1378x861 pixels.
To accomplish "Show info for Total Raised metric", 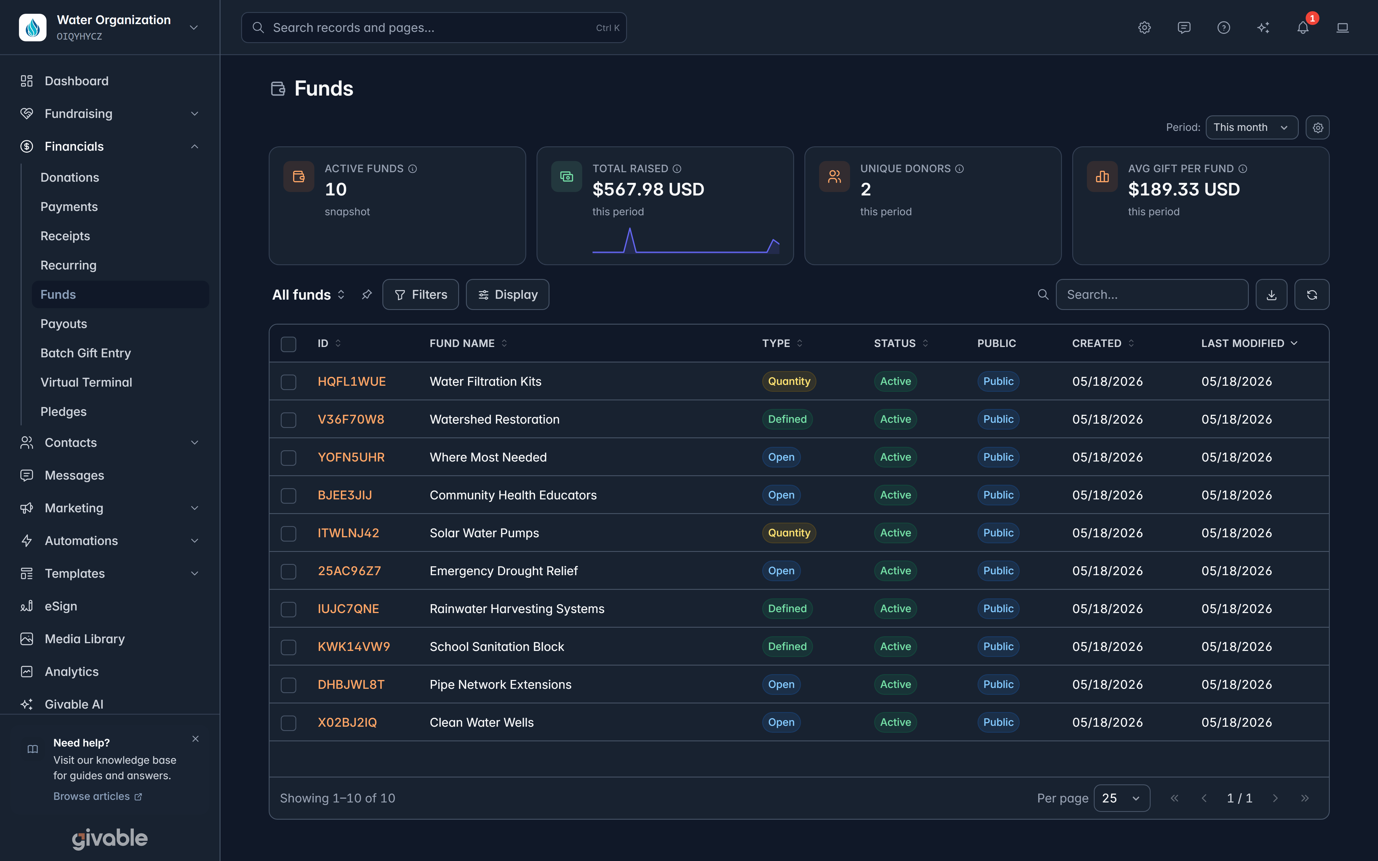I will [677, 168].
